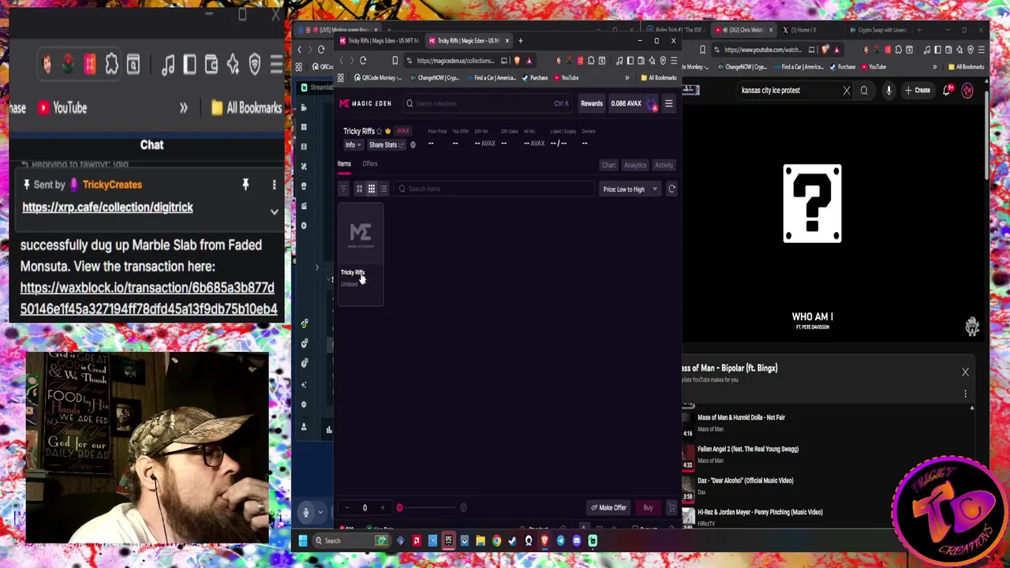Screen dimensions: 1010x568
Task: Open sweep settings gear icon
Action: click(463, 508)
